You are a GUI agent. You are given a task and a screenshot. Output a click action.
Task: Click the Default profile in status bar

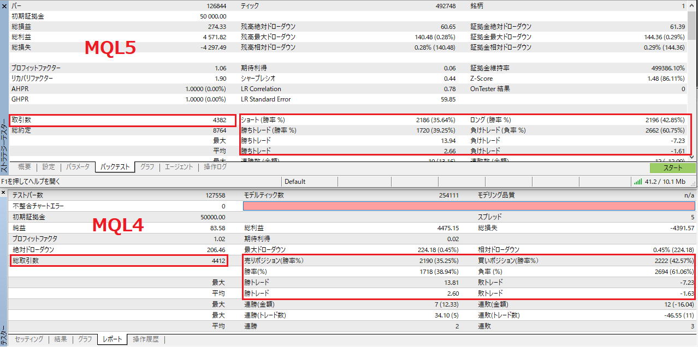coord(295,181)
